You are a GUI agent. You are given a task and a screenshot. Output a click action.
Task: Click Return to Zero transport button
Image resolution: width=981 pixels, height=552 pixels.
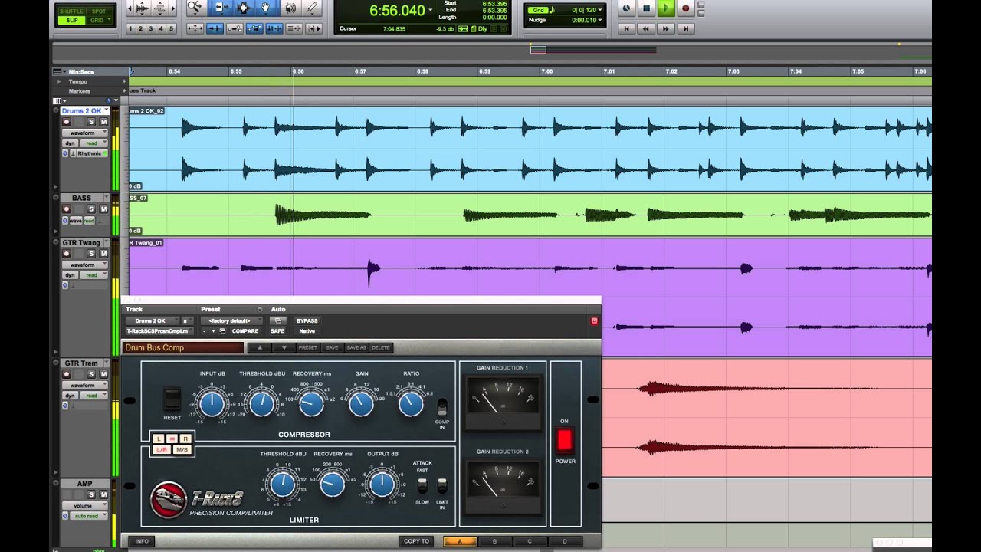click(626, 29)
